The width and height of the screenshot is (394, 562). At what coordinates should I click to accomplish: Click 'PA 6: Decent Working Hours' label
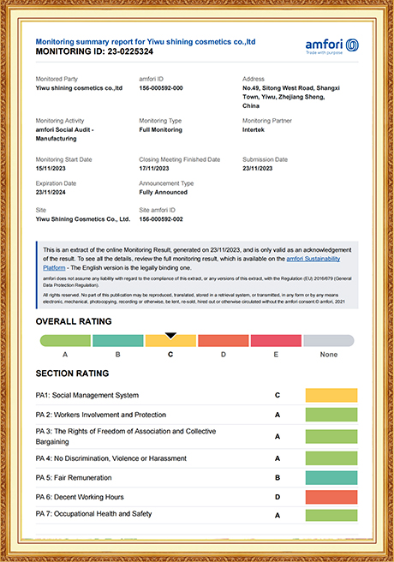click(x=80, y=497)
